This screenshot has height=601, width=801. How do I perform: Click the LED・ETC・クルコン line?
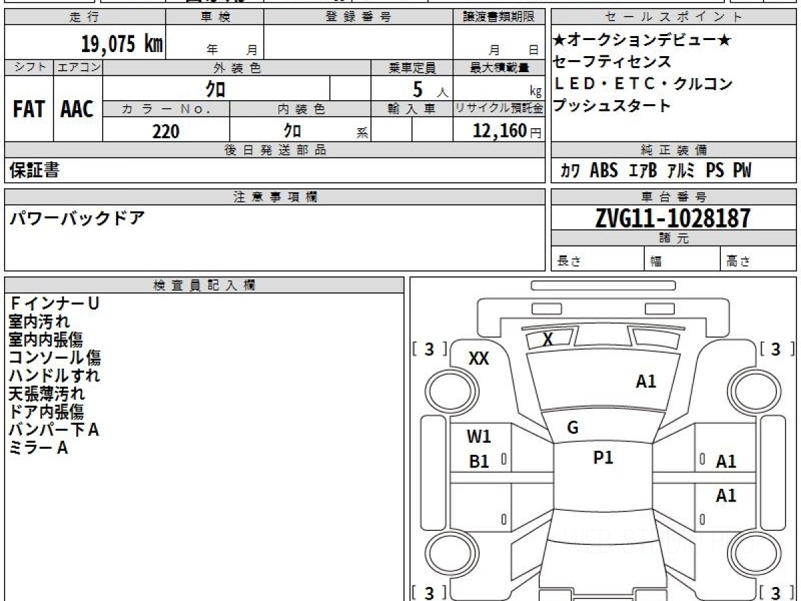coord(643,84)
